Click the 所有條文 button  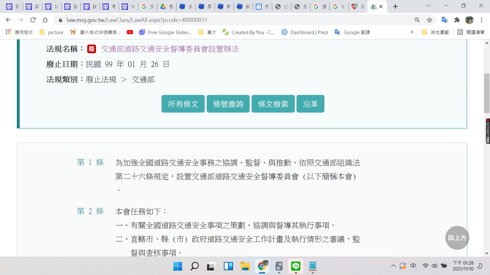(183, 104)
